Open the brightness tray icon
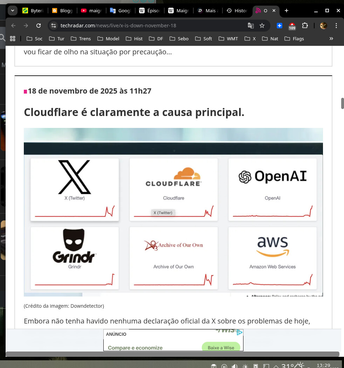Screen dimensions: 344x368 pyautogui.click(x=245, y=366)
